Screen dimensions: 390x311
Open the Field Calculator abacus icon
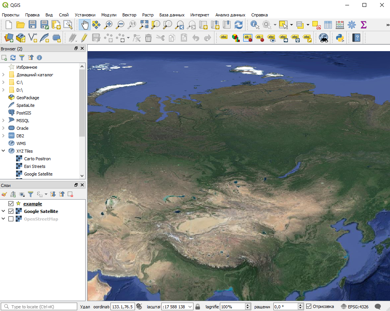point(340,25)
